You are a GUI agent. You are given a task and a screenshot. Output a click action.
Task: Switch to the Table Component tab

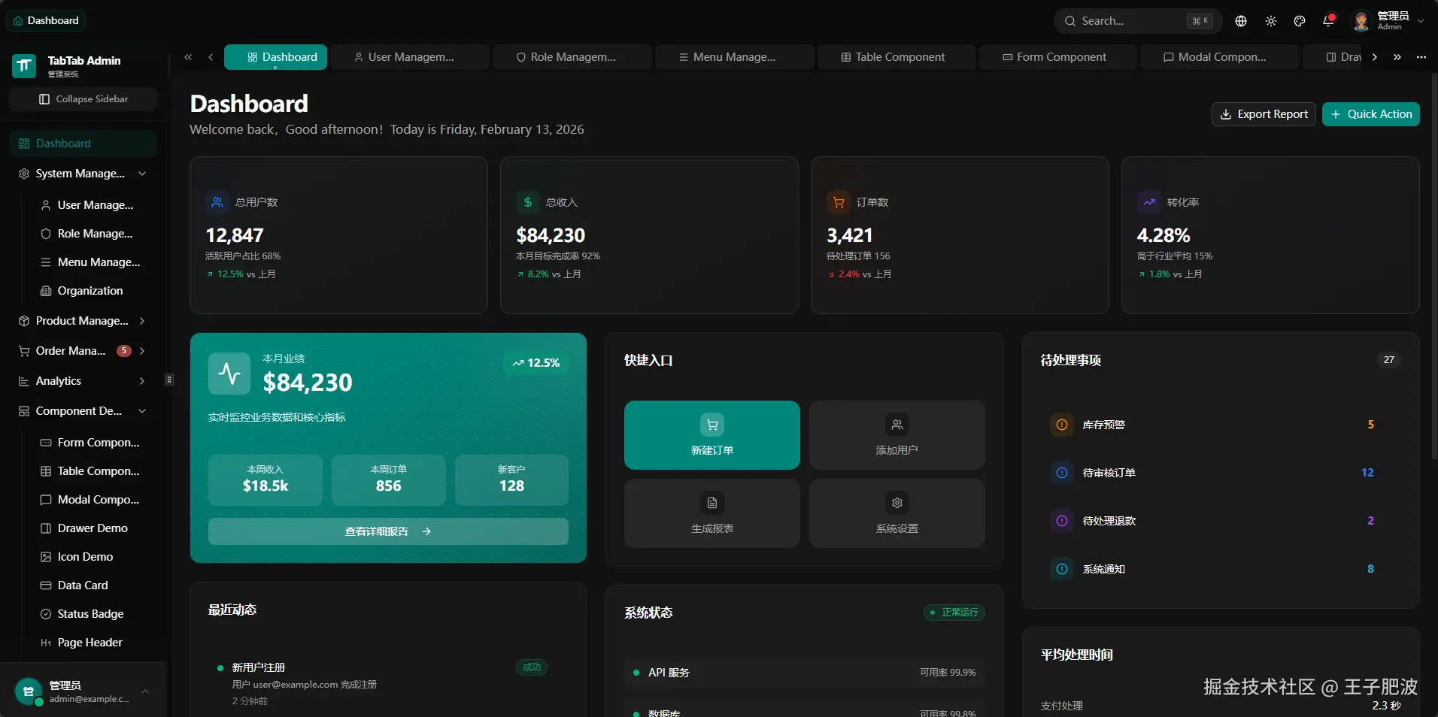896,57
